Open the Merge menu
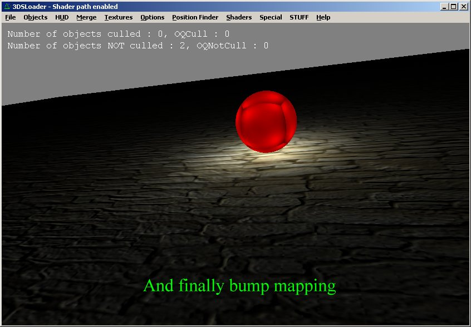The image size is (471, 327). tap(86, 17)
